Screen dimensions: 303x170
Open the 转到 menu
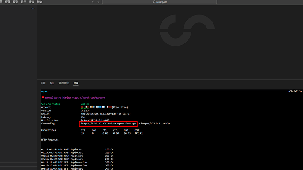15,2
